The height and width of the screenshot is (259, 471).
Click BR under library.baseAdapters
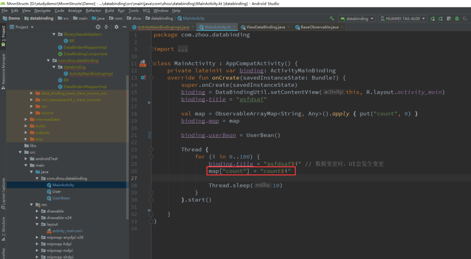click(72, 41)
